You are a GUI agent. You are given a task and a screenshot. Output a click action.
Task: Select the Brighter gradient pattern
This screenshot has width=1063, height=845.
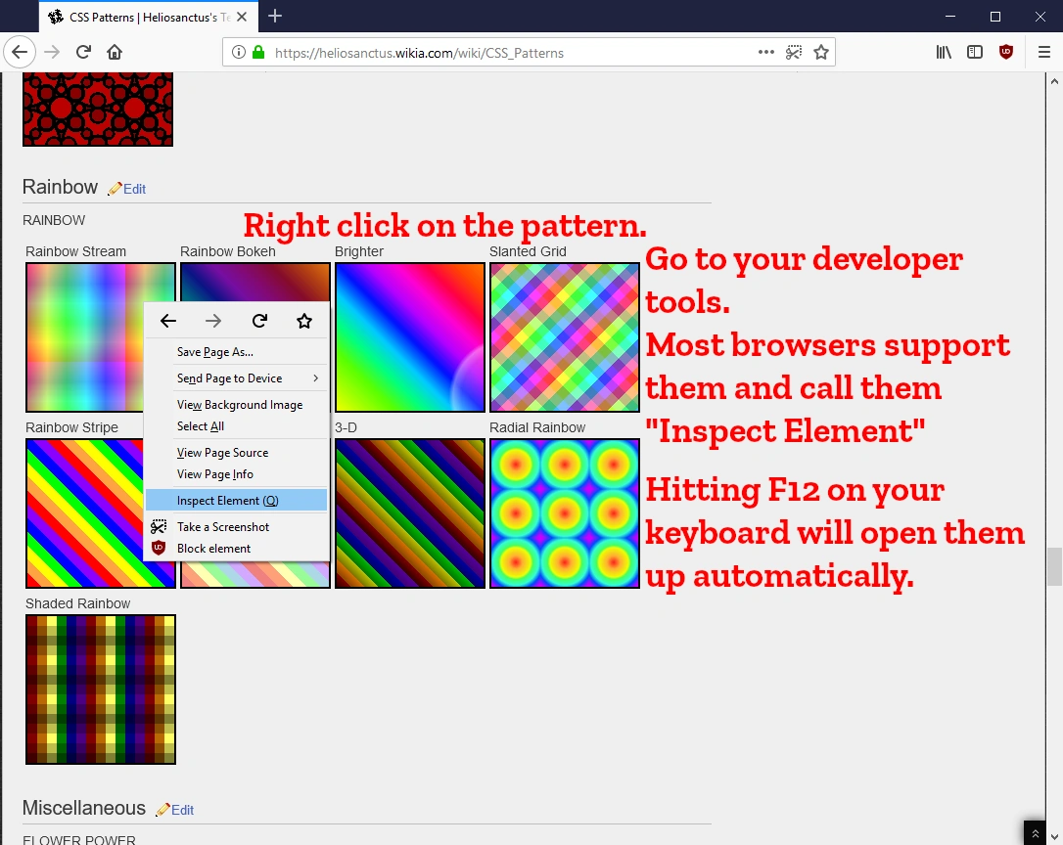click(x=410, y=336)
